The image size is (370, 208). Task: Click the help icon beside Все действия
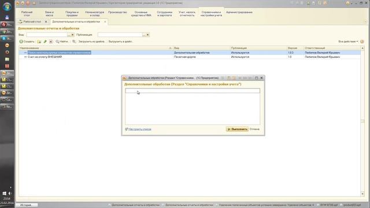pos(362,42)
